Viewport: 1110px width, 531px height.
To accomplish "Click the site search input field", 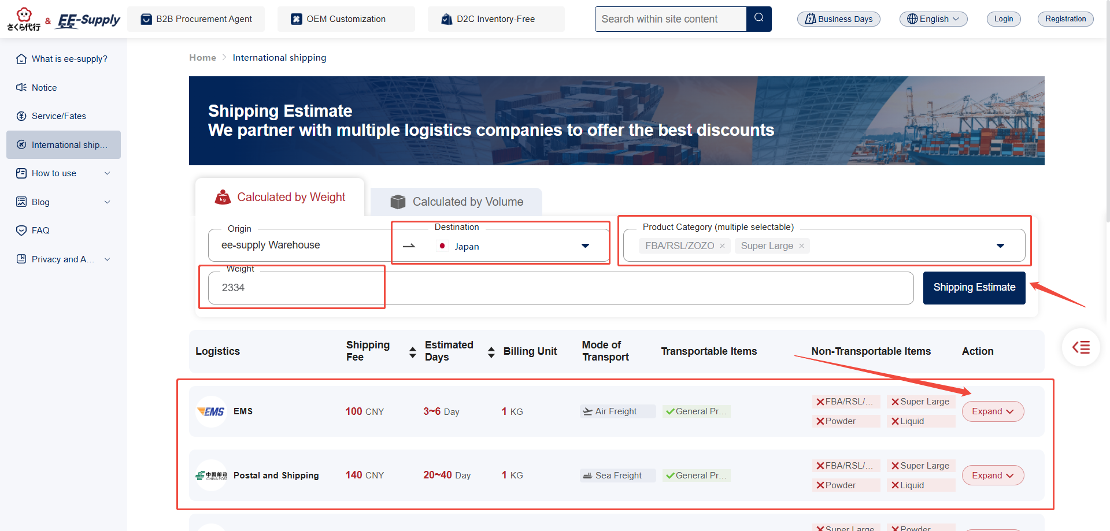I will pyautogui.click(x=671, y=19).
